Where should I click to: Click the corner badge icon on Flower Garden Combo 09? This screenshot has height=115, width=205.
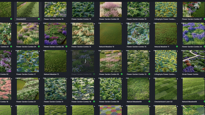tap(122, 79)
